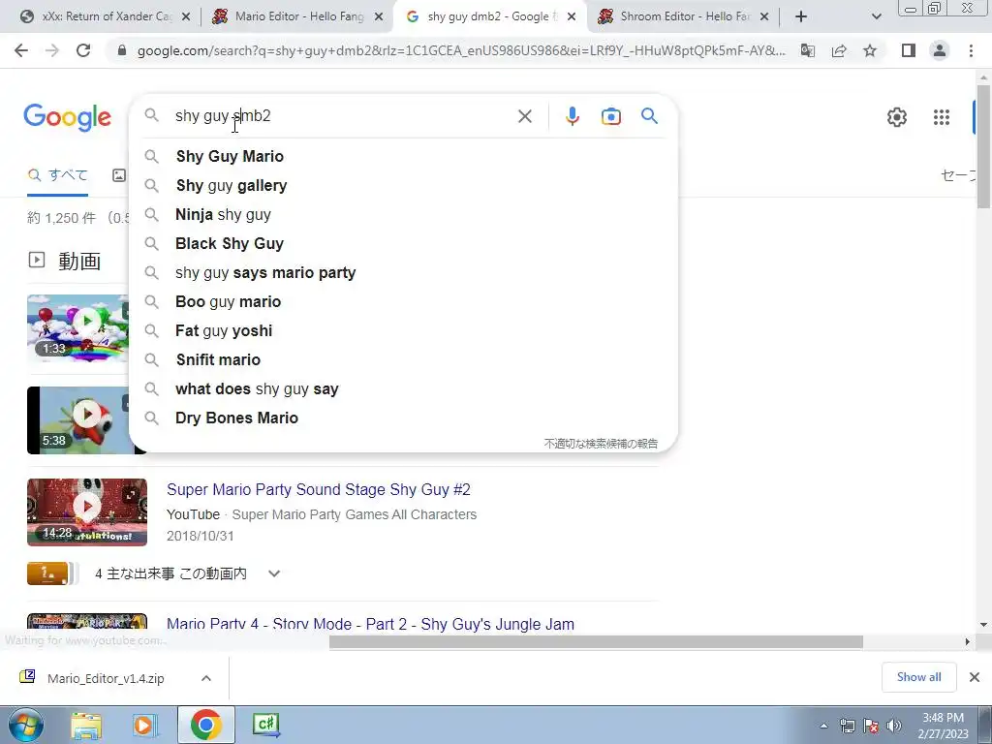This screenshot has height=744, width=992.
Task: Switch to Mario Editor - Hello Fang tab
Action: click(x=299, y=16)
